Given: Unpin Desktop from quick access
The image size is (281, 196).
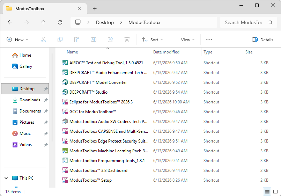Looking at the screenshot, I should click(46, 89).
